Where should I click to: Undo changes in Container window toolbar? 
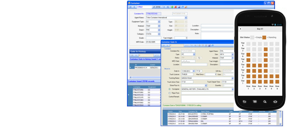182,7
